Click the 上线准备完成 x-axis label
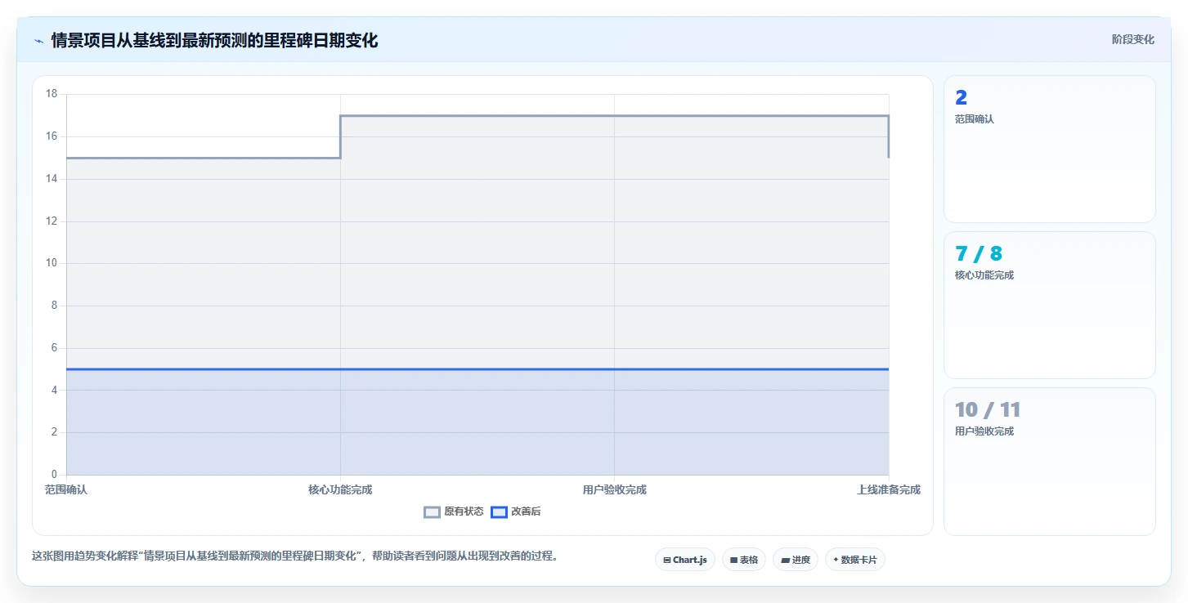This screenshot has height=603, width=1188. [889, 489]
